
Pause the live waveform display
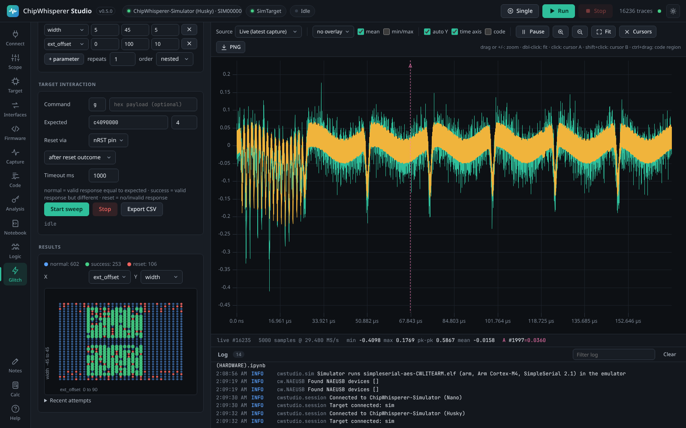(x=533, y=32)
